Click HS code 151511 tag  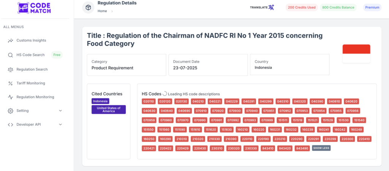(x=283, y=120)
